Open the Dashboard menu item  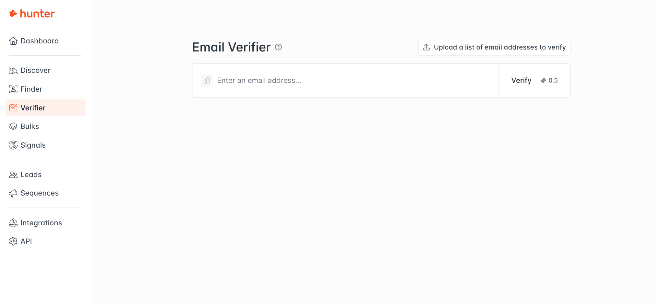[40, 41]
